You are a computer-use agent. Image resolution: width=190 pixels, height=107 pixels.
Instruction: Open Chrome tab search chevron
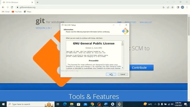tap(167, 2)
